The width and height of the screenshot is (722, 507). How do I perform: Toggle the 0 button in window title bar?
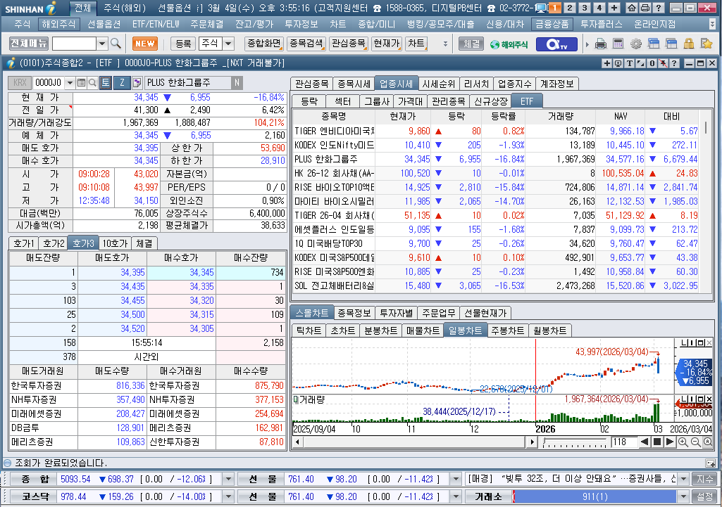click(x=652, y=63)
